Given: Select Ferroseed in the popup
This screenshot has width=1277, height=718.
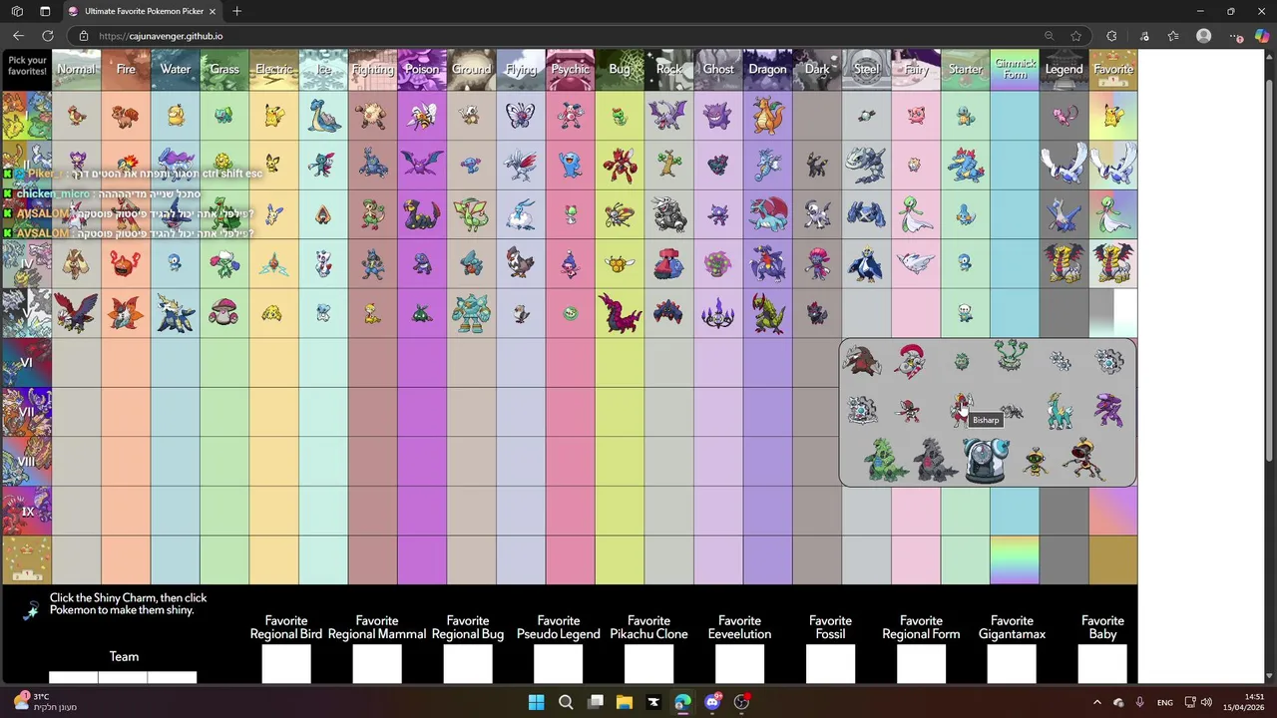Looking at the screenshot, I should click(x=961, y=361).
